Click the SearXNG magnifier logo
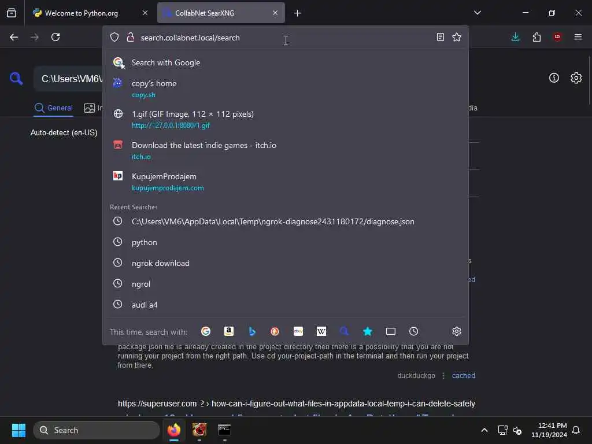592x444 pixels. [x=16, y=79]
